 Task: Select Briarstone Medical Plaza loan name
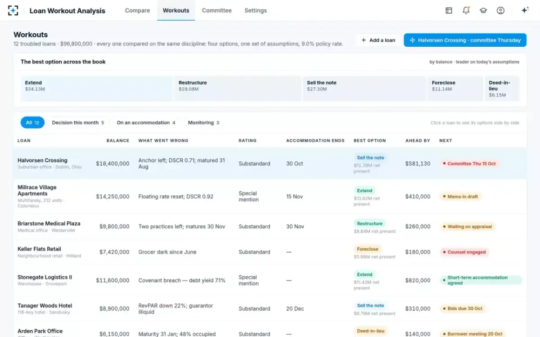[49, 223]
